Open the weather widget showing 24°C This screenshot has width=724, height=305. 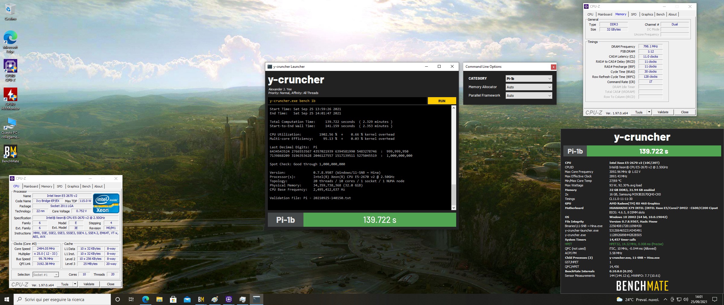click(x=637, y=300)
